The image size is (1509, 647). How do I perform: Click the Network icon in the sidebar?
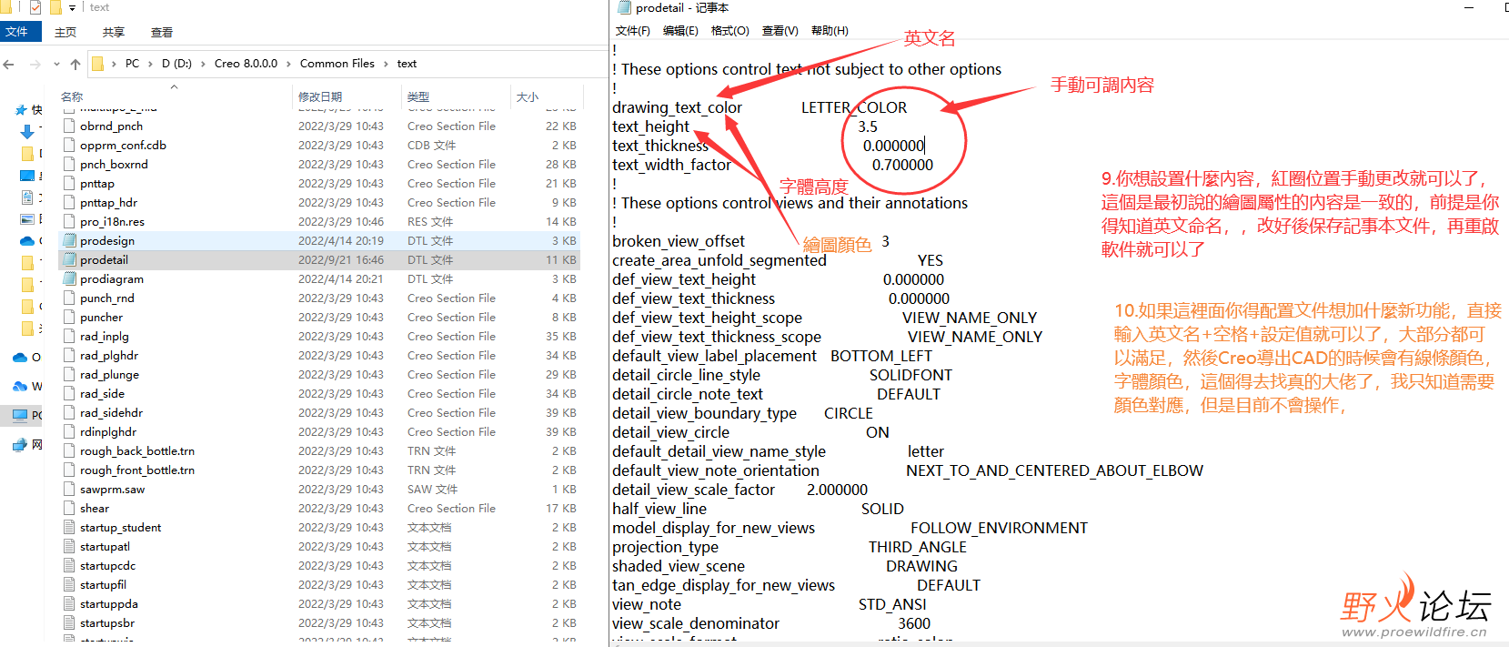coord(20,445)
